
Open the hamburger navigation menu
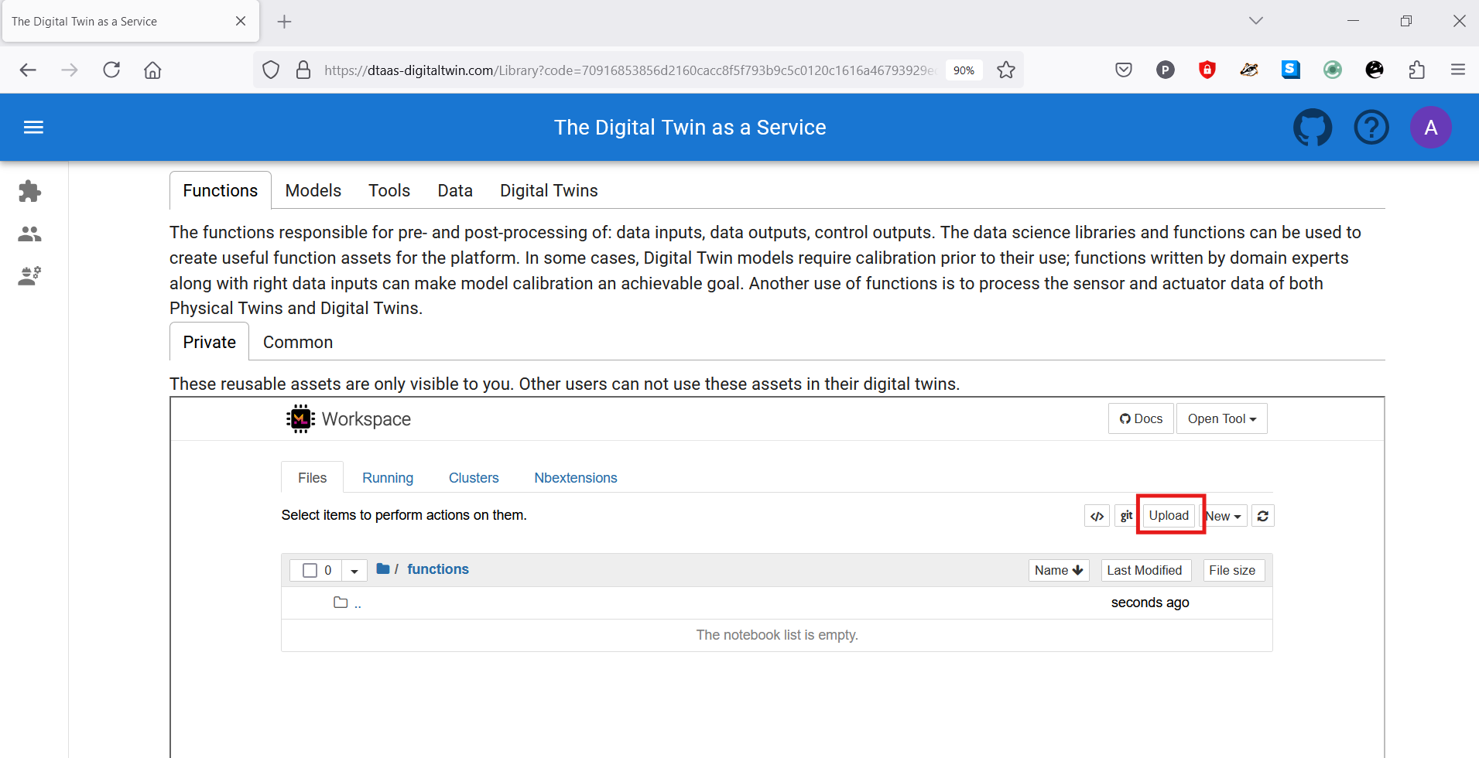coord(33,128)
